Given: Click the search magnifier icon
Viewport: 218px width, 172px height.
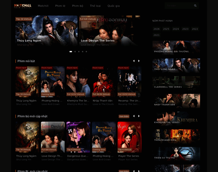Looking at the screenshot, I should [195, 5].
